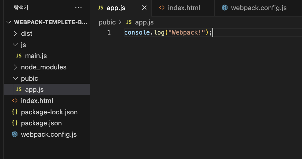302x159 pixels.
Task: Select the dist folder label
Action: coord(27,33)
